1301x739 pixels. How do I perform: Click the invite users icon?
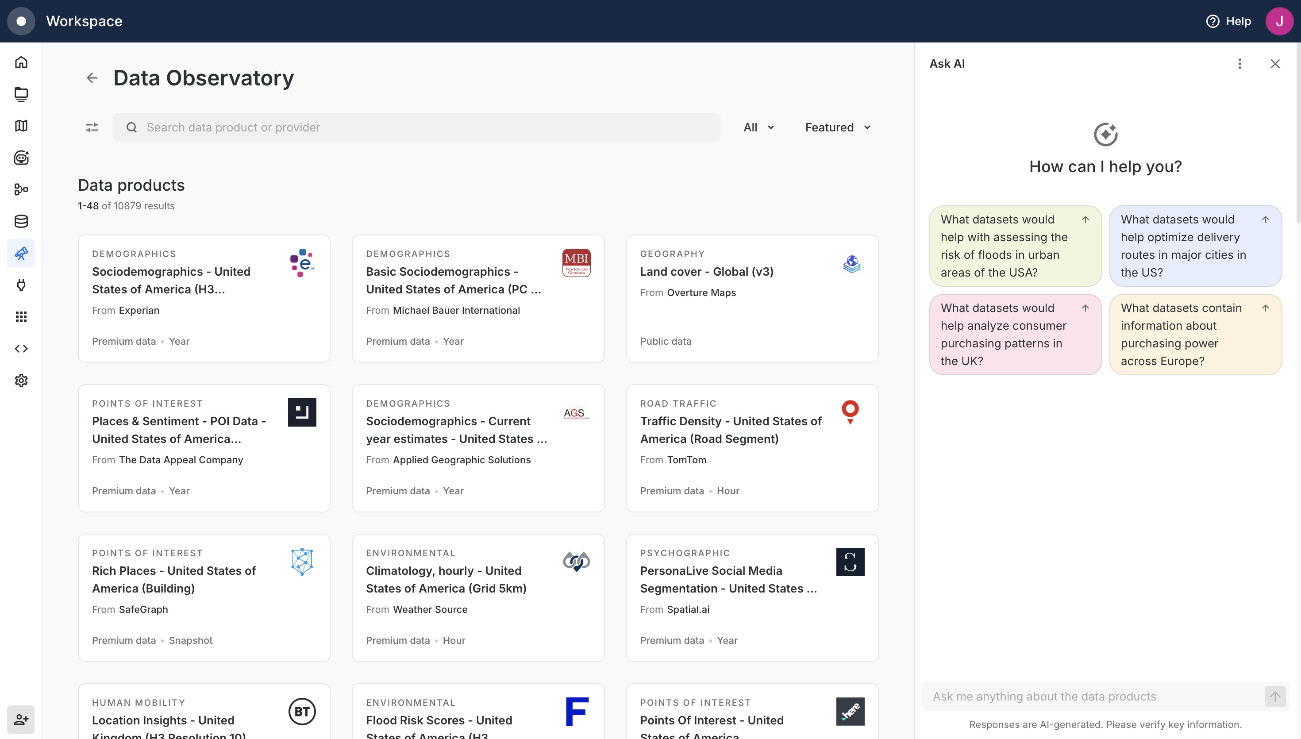[x=21, y=719]
